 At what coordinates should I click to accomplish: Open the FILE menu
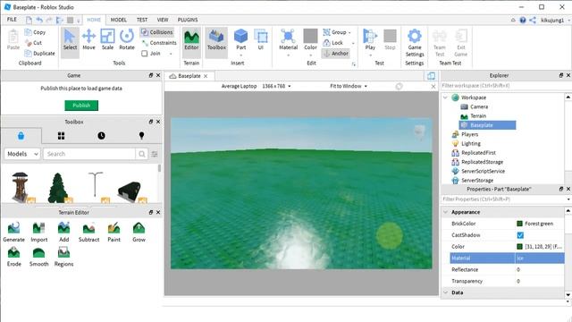pos(12,20)
